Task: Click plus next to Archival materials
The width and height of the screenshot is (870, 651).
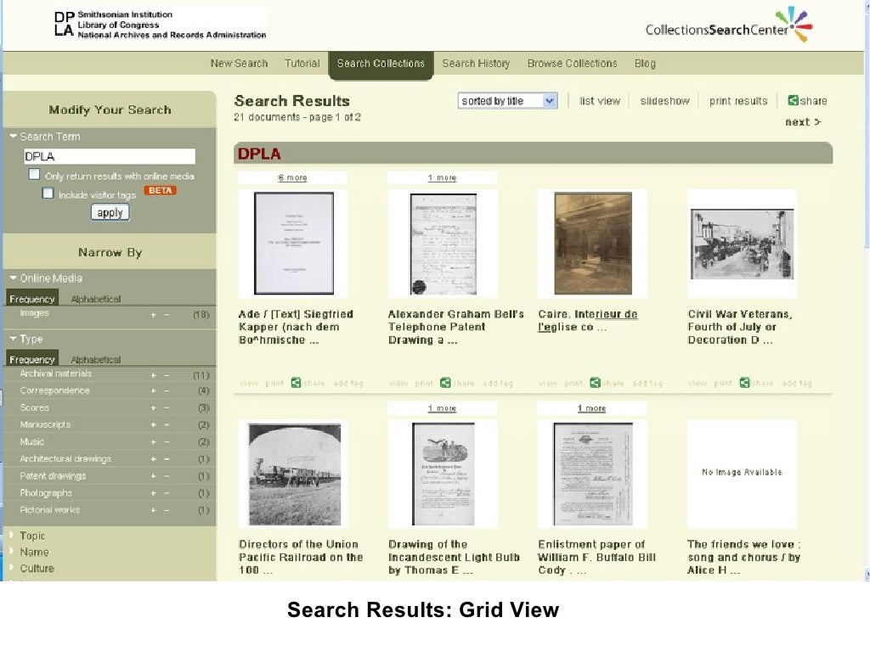Action: click(153, 375)
